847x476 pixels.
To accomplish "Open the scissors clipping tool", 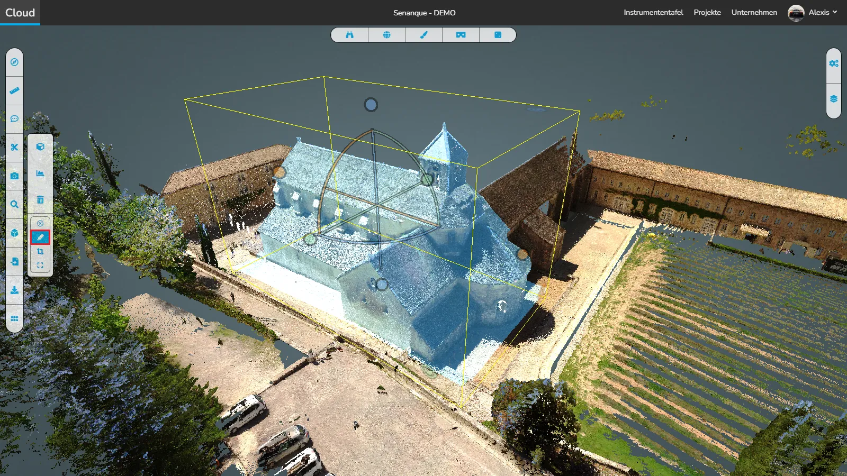I will click(x=14, y=148).
